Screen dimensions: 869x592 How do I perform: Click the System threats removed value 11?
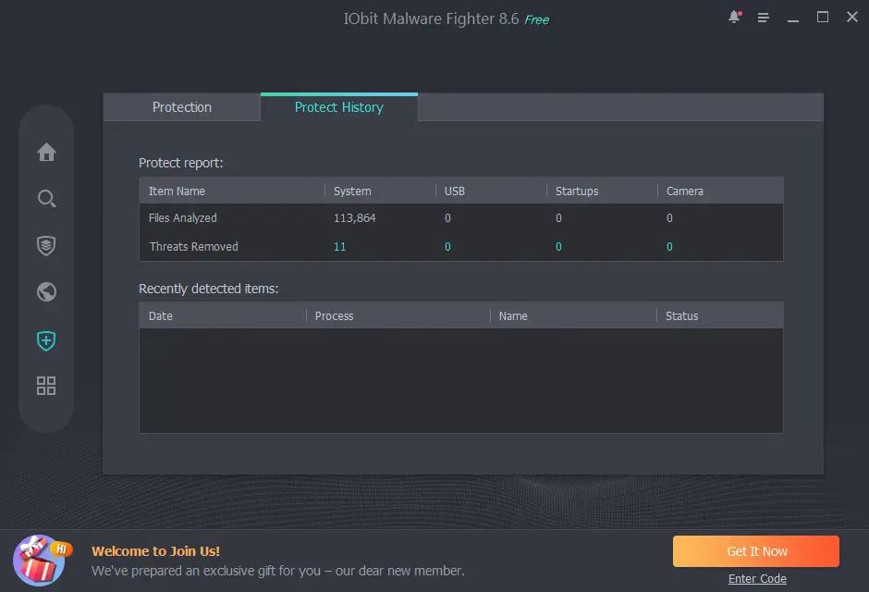(x=339, y=247)
